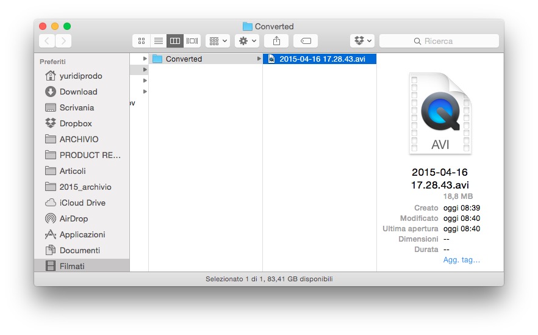Viewport: 538px width, 335px height.
Task: Open Applicazioni in sidebar
Action: (x=82, y=234)
